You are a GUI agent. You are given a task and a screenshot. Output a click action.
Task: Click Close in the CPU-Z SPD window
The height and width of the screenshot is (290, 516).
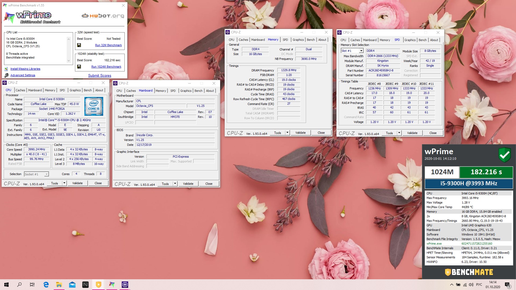point(433,133)
